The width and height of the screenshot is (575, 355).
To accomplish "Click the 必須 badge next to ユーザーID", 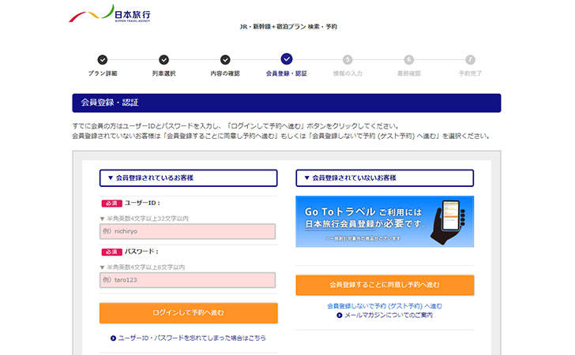I will (111, 204).
